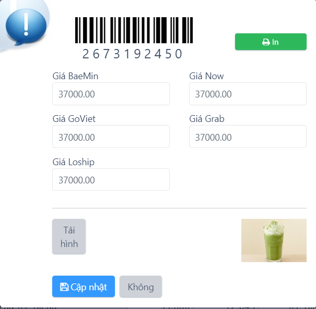This screenshot has width=316, height=309.
Task: Save changes with Cập nhật text
Action: pyautogui.click(x=89, y=287)
